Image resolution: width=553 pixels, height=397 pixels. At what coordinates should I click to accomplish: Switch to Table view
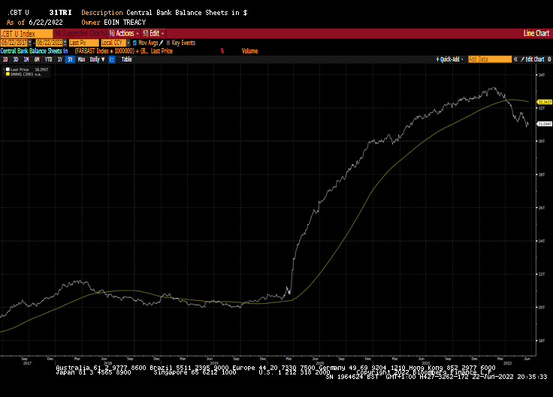click(127, 59)
